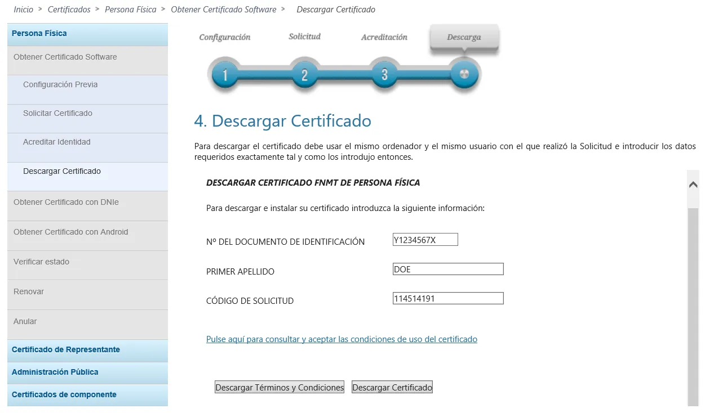The height and width of the screenshot is (413, 705).
Task: Click step 4 Descarga circle
Action: click(464, 75)
